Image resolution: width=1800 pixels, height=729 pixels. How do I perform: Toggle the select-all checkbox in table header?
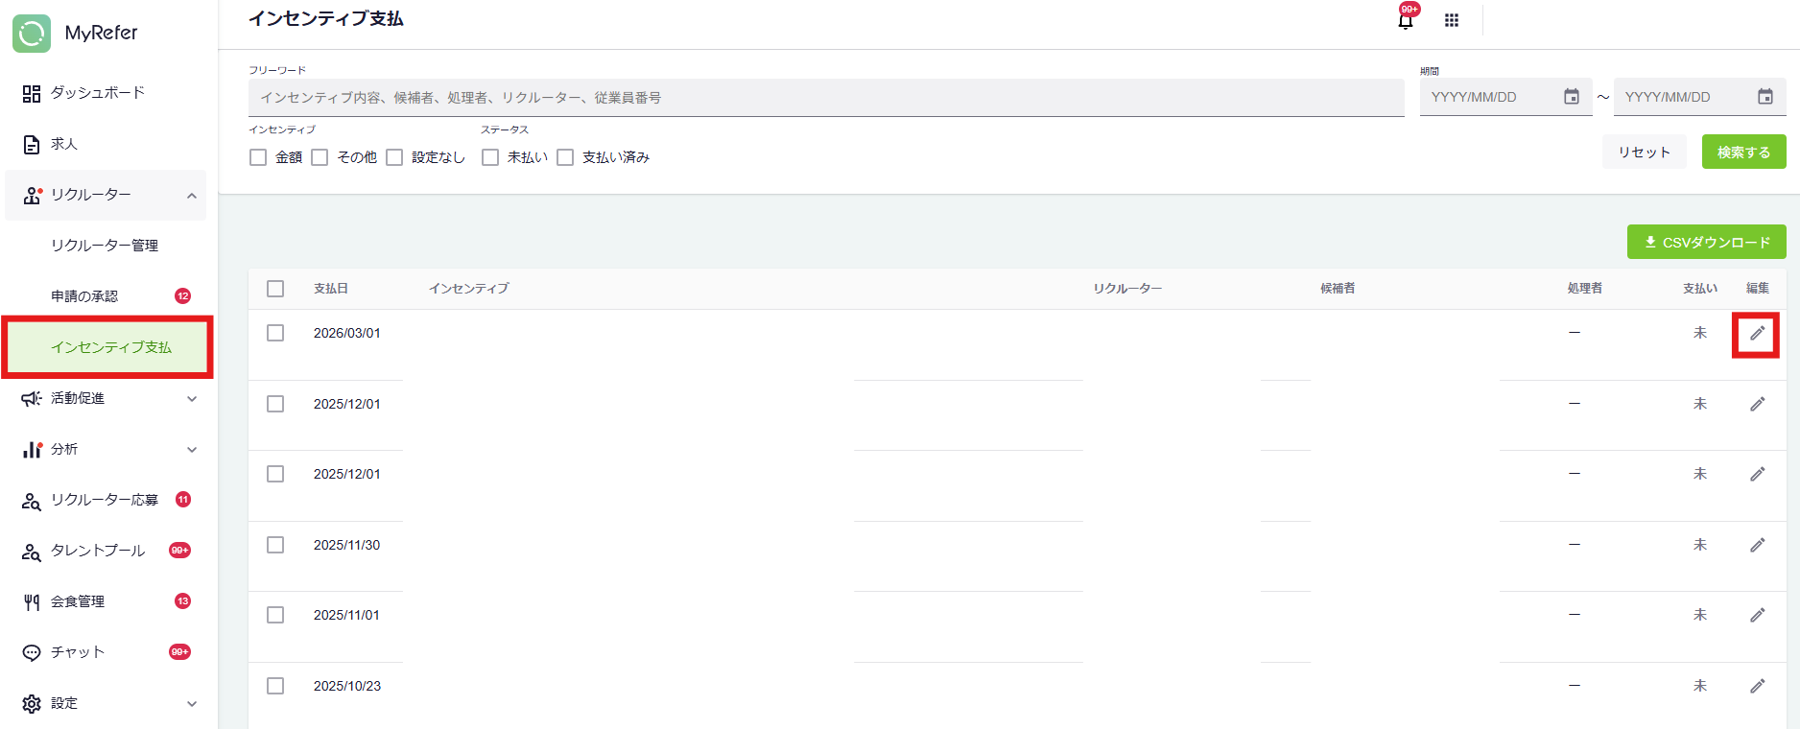point(275,289)
